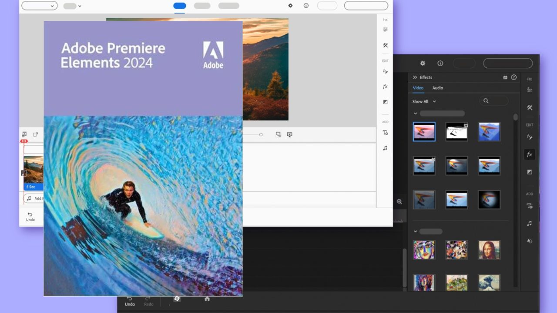The width and height of the screenshot is (557, 313).
Task: Open the Show All filter dropdown
Action: [x=424, y=101]
